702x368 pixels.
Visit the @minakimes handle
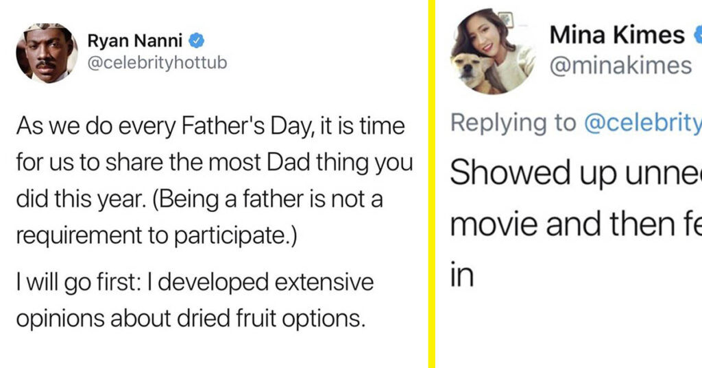click(x=620, y=65)
